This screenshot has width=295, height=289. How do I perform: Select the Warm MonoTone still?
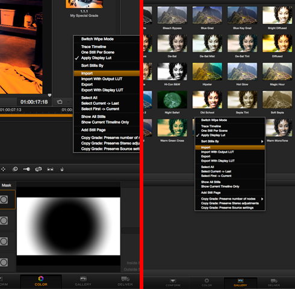(x=279, y=128)
